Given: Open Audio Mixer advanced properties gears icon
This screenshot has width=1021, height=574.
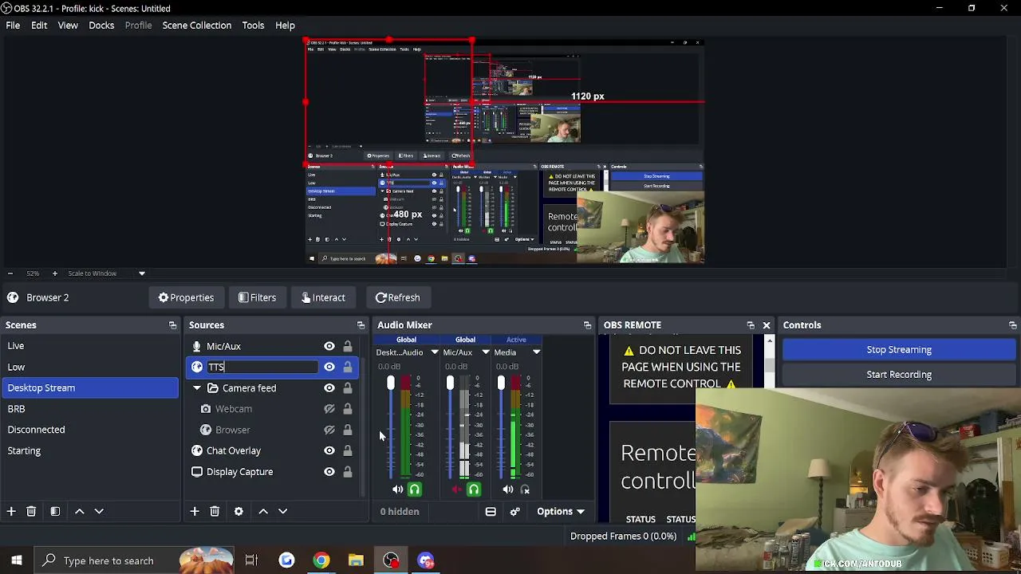Looking at the screenshot, I should tap(514, 512).
